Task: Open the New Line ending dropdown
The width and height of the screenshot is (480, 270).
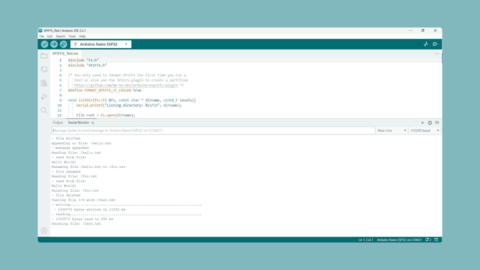Action: (391, 130)
